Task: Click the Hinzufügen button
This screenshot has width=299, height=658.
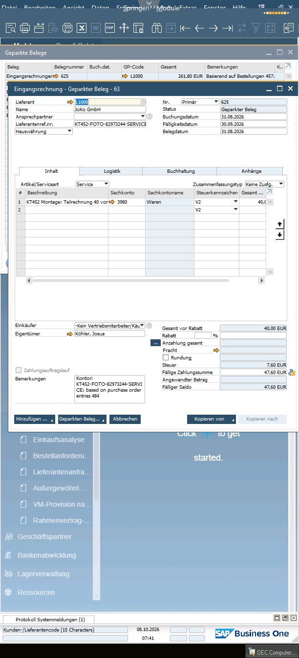Action: (35, 420)
